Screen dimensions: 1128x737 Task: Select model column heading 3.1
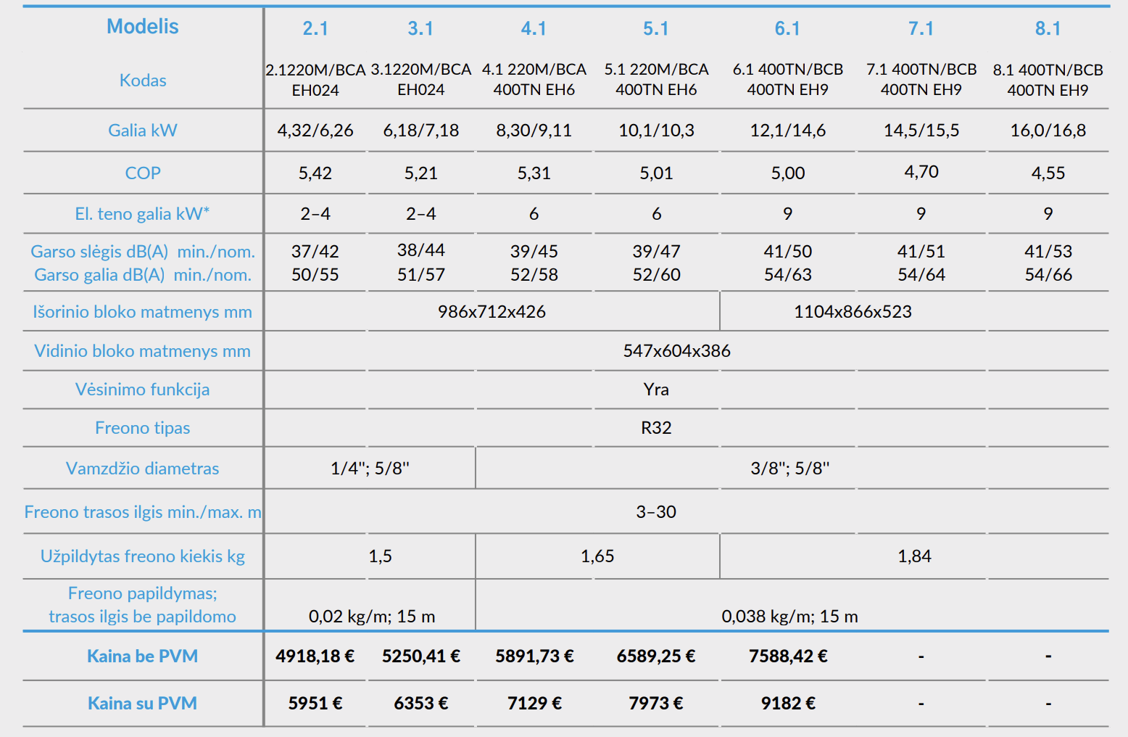[x=420, y=28]
